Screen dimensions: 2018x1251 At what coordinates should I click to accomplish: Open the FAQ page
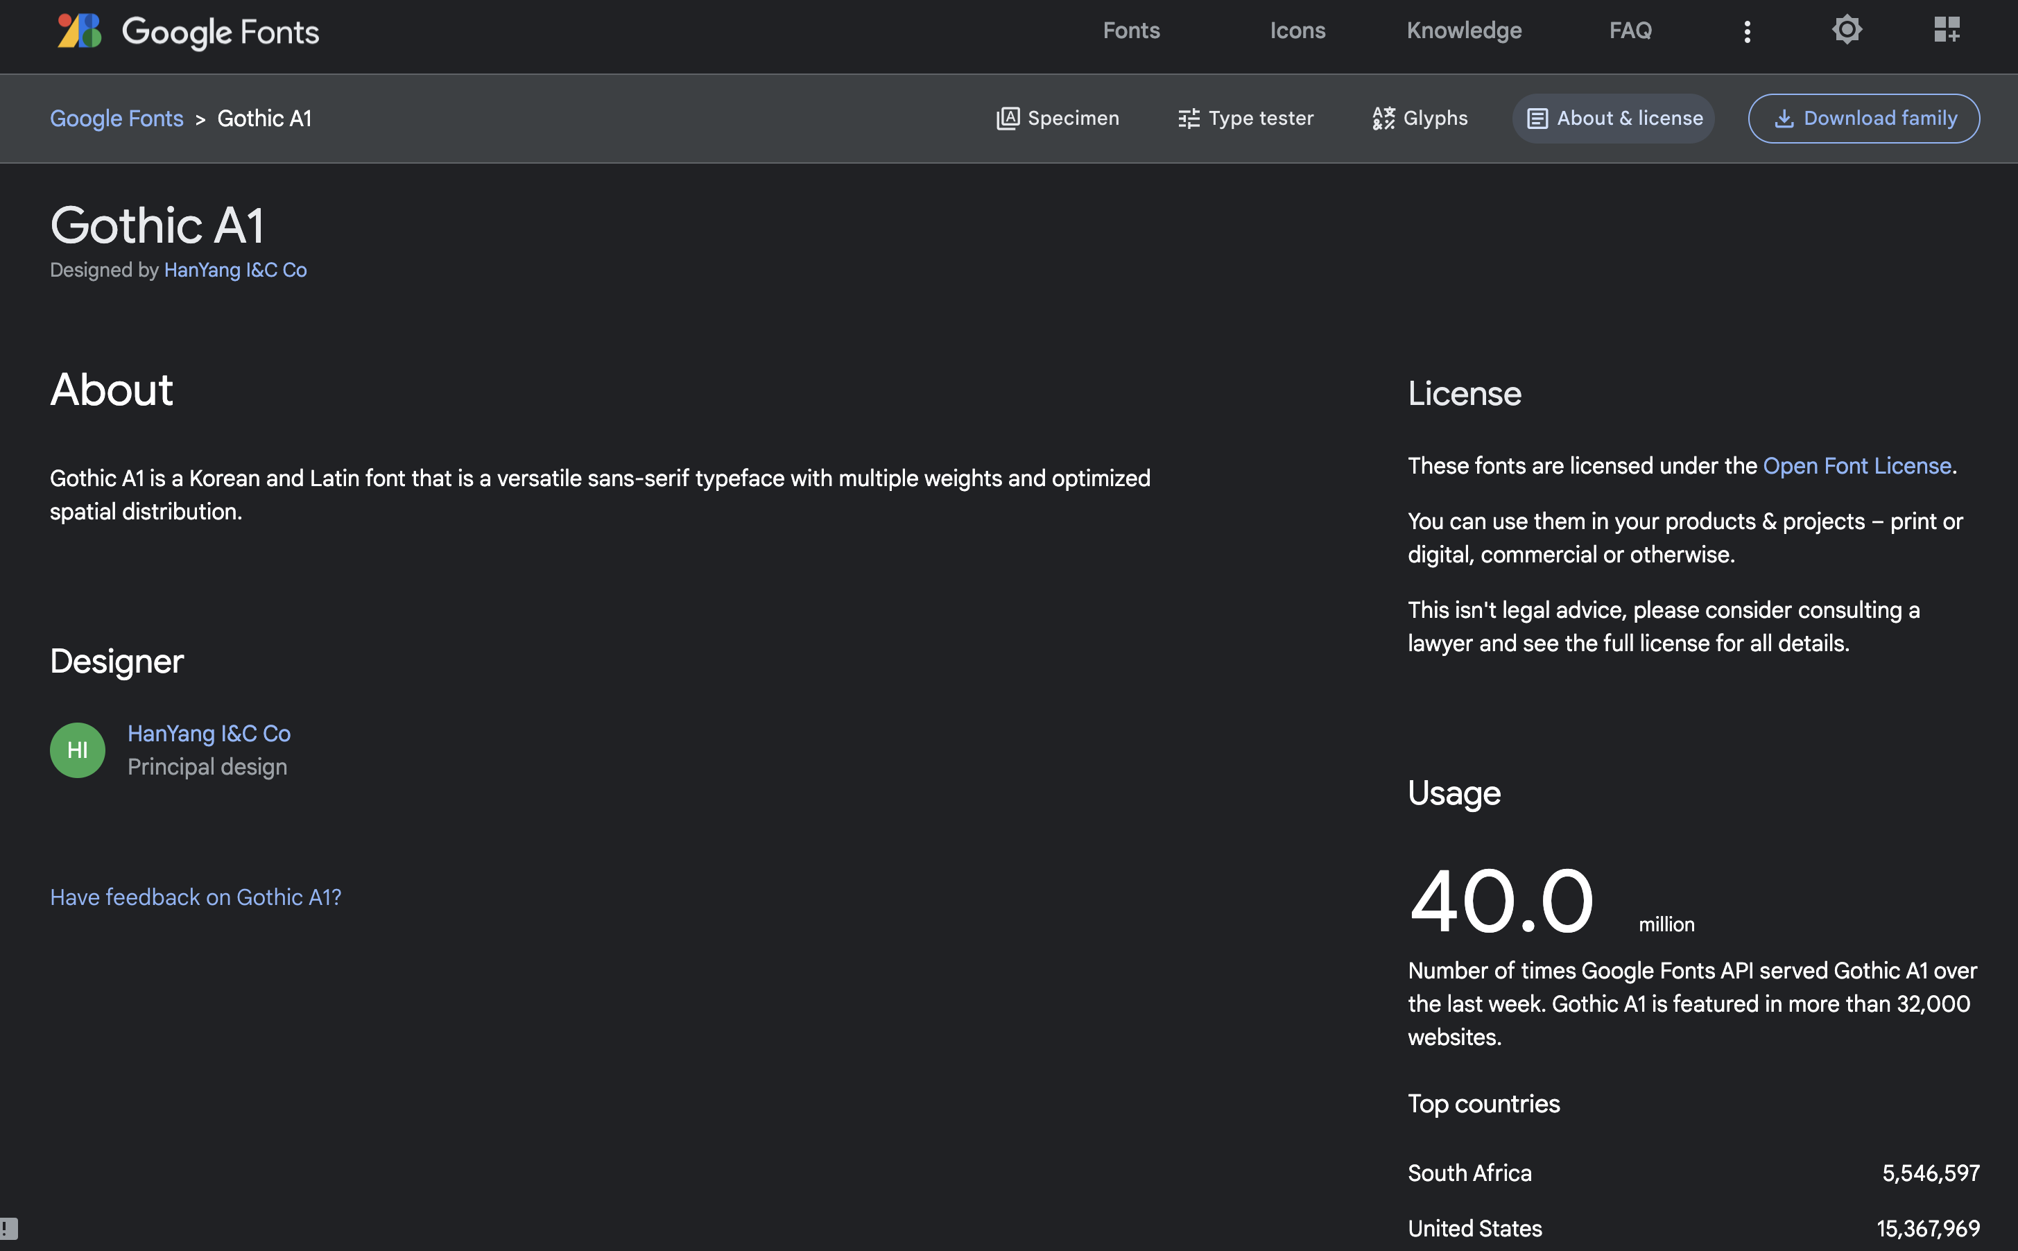(1630, 31)
